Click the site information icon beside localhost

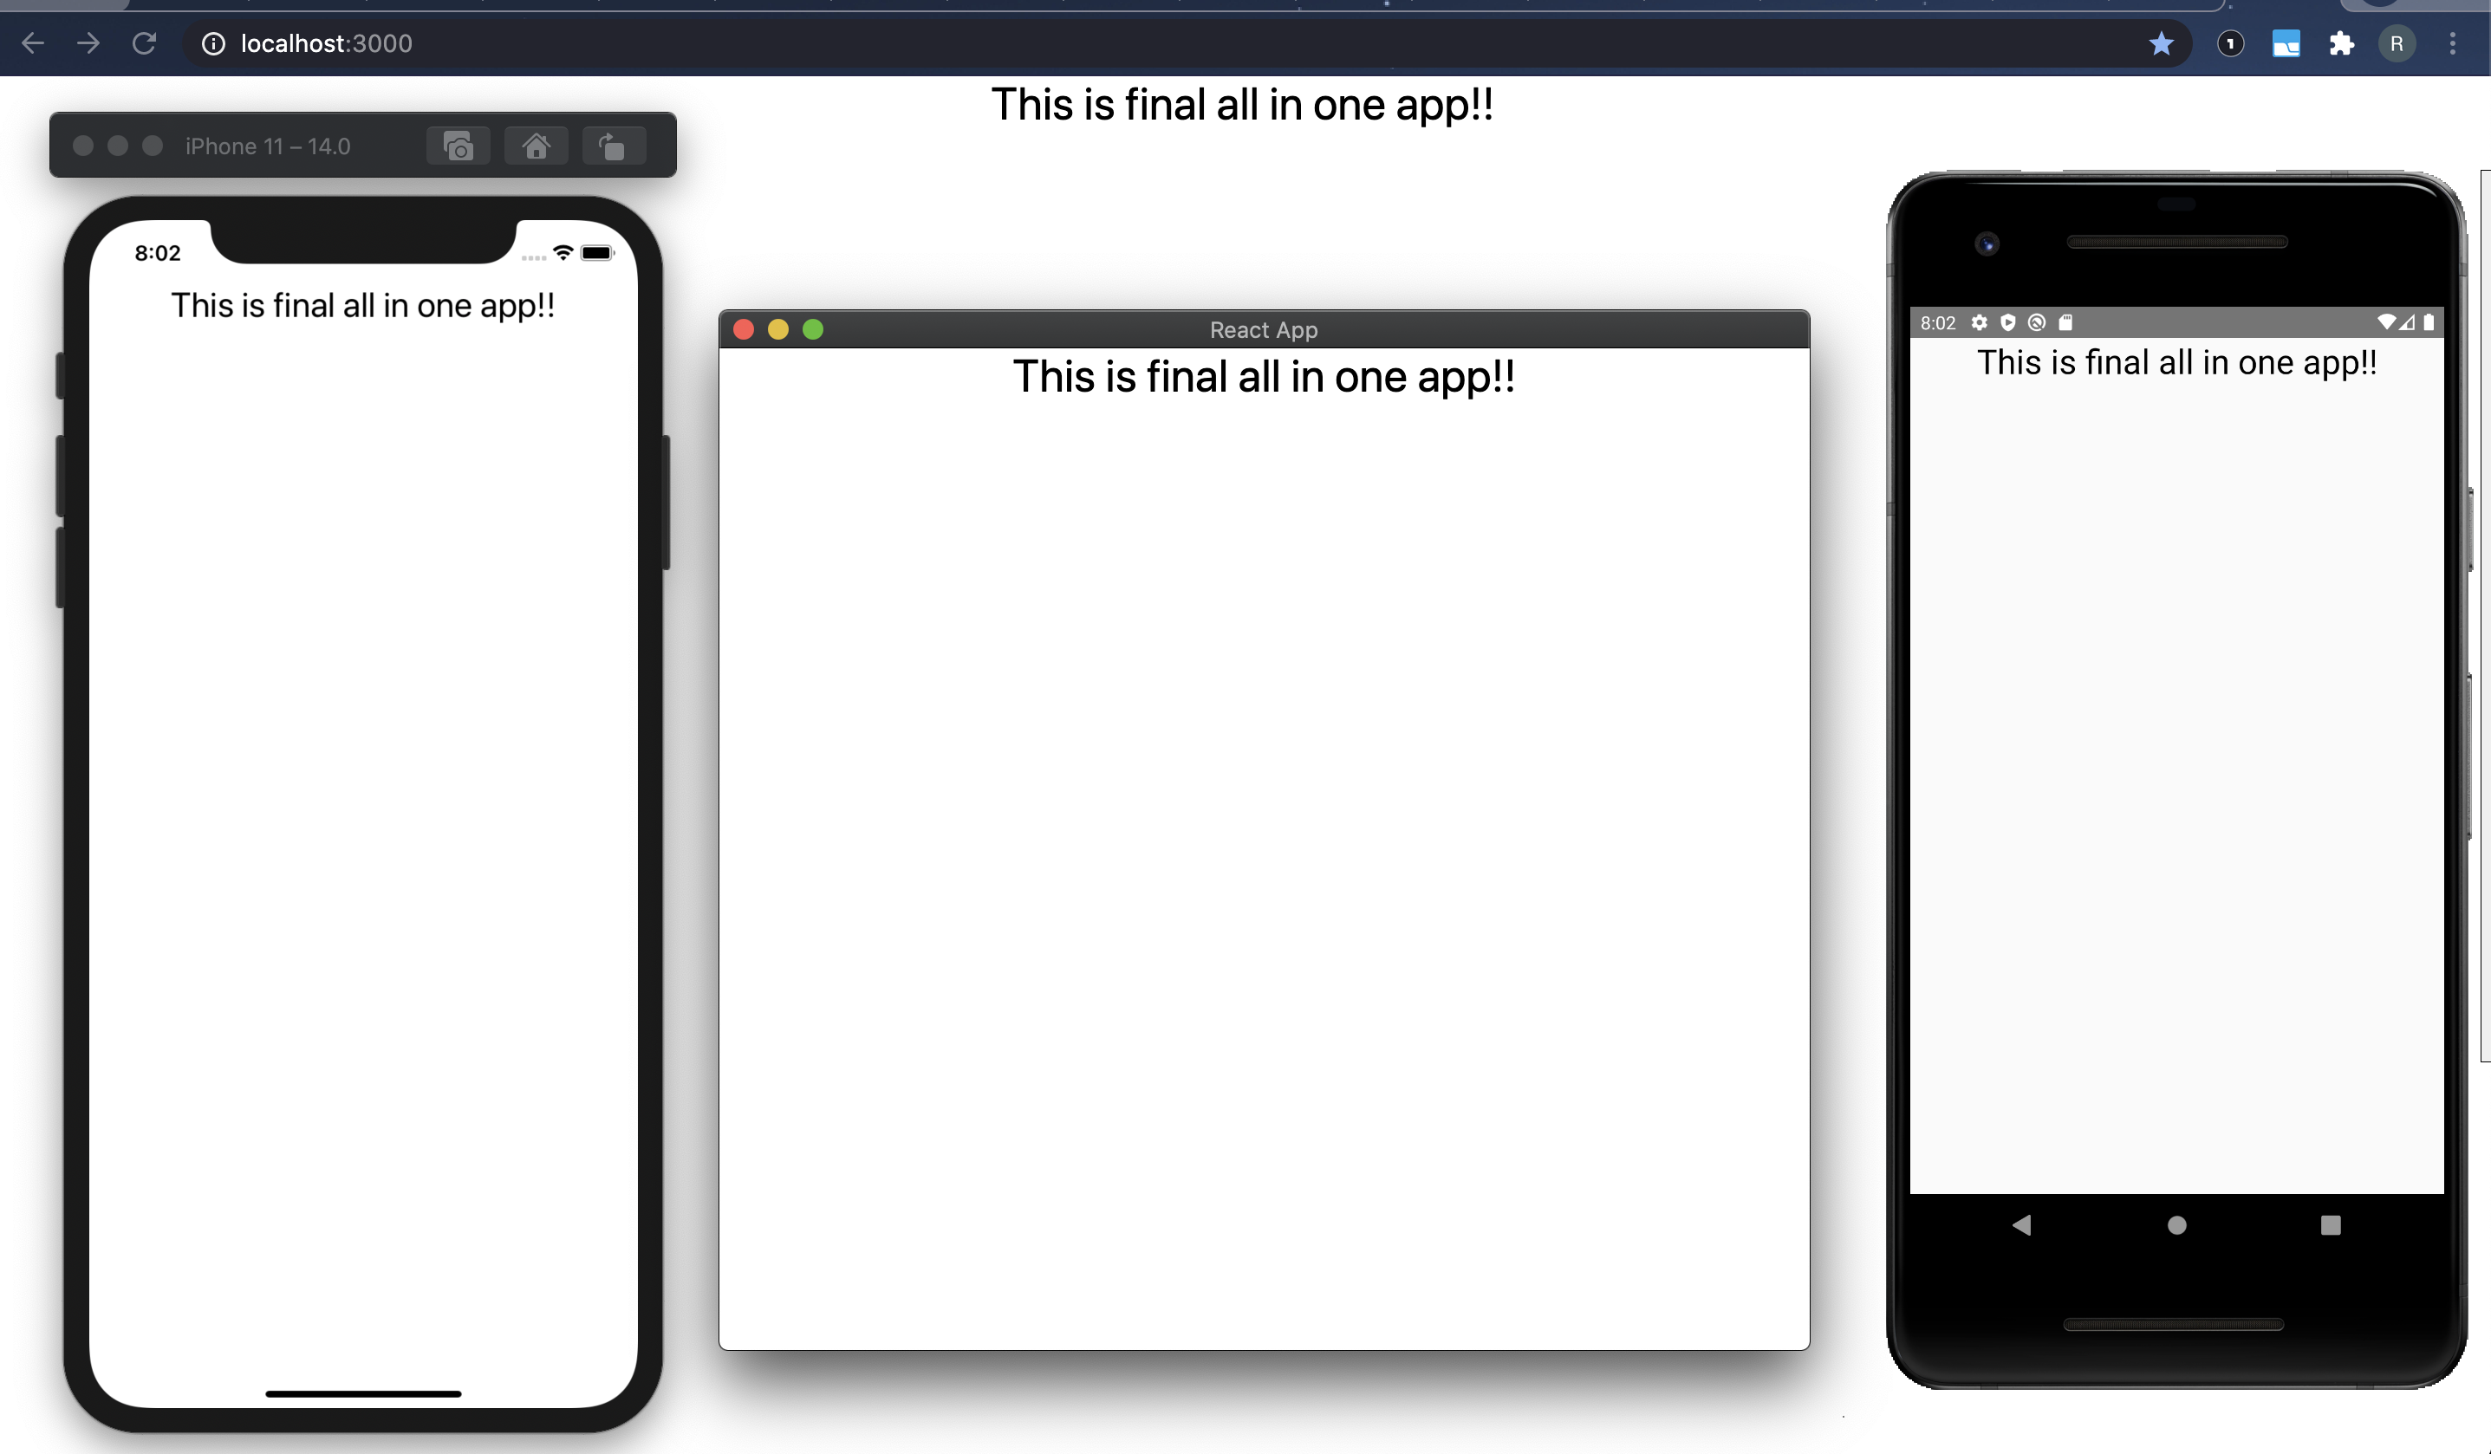pyautogui.click(x=213, y=43)
